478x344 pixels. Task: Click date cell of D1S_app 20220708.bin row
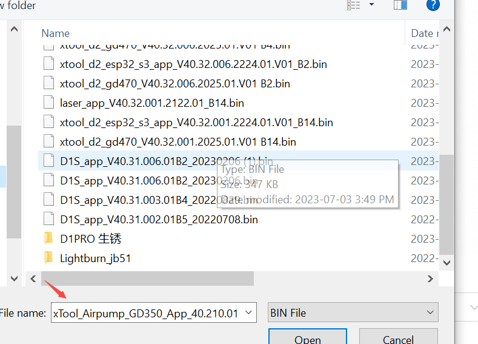pos(425,220)
